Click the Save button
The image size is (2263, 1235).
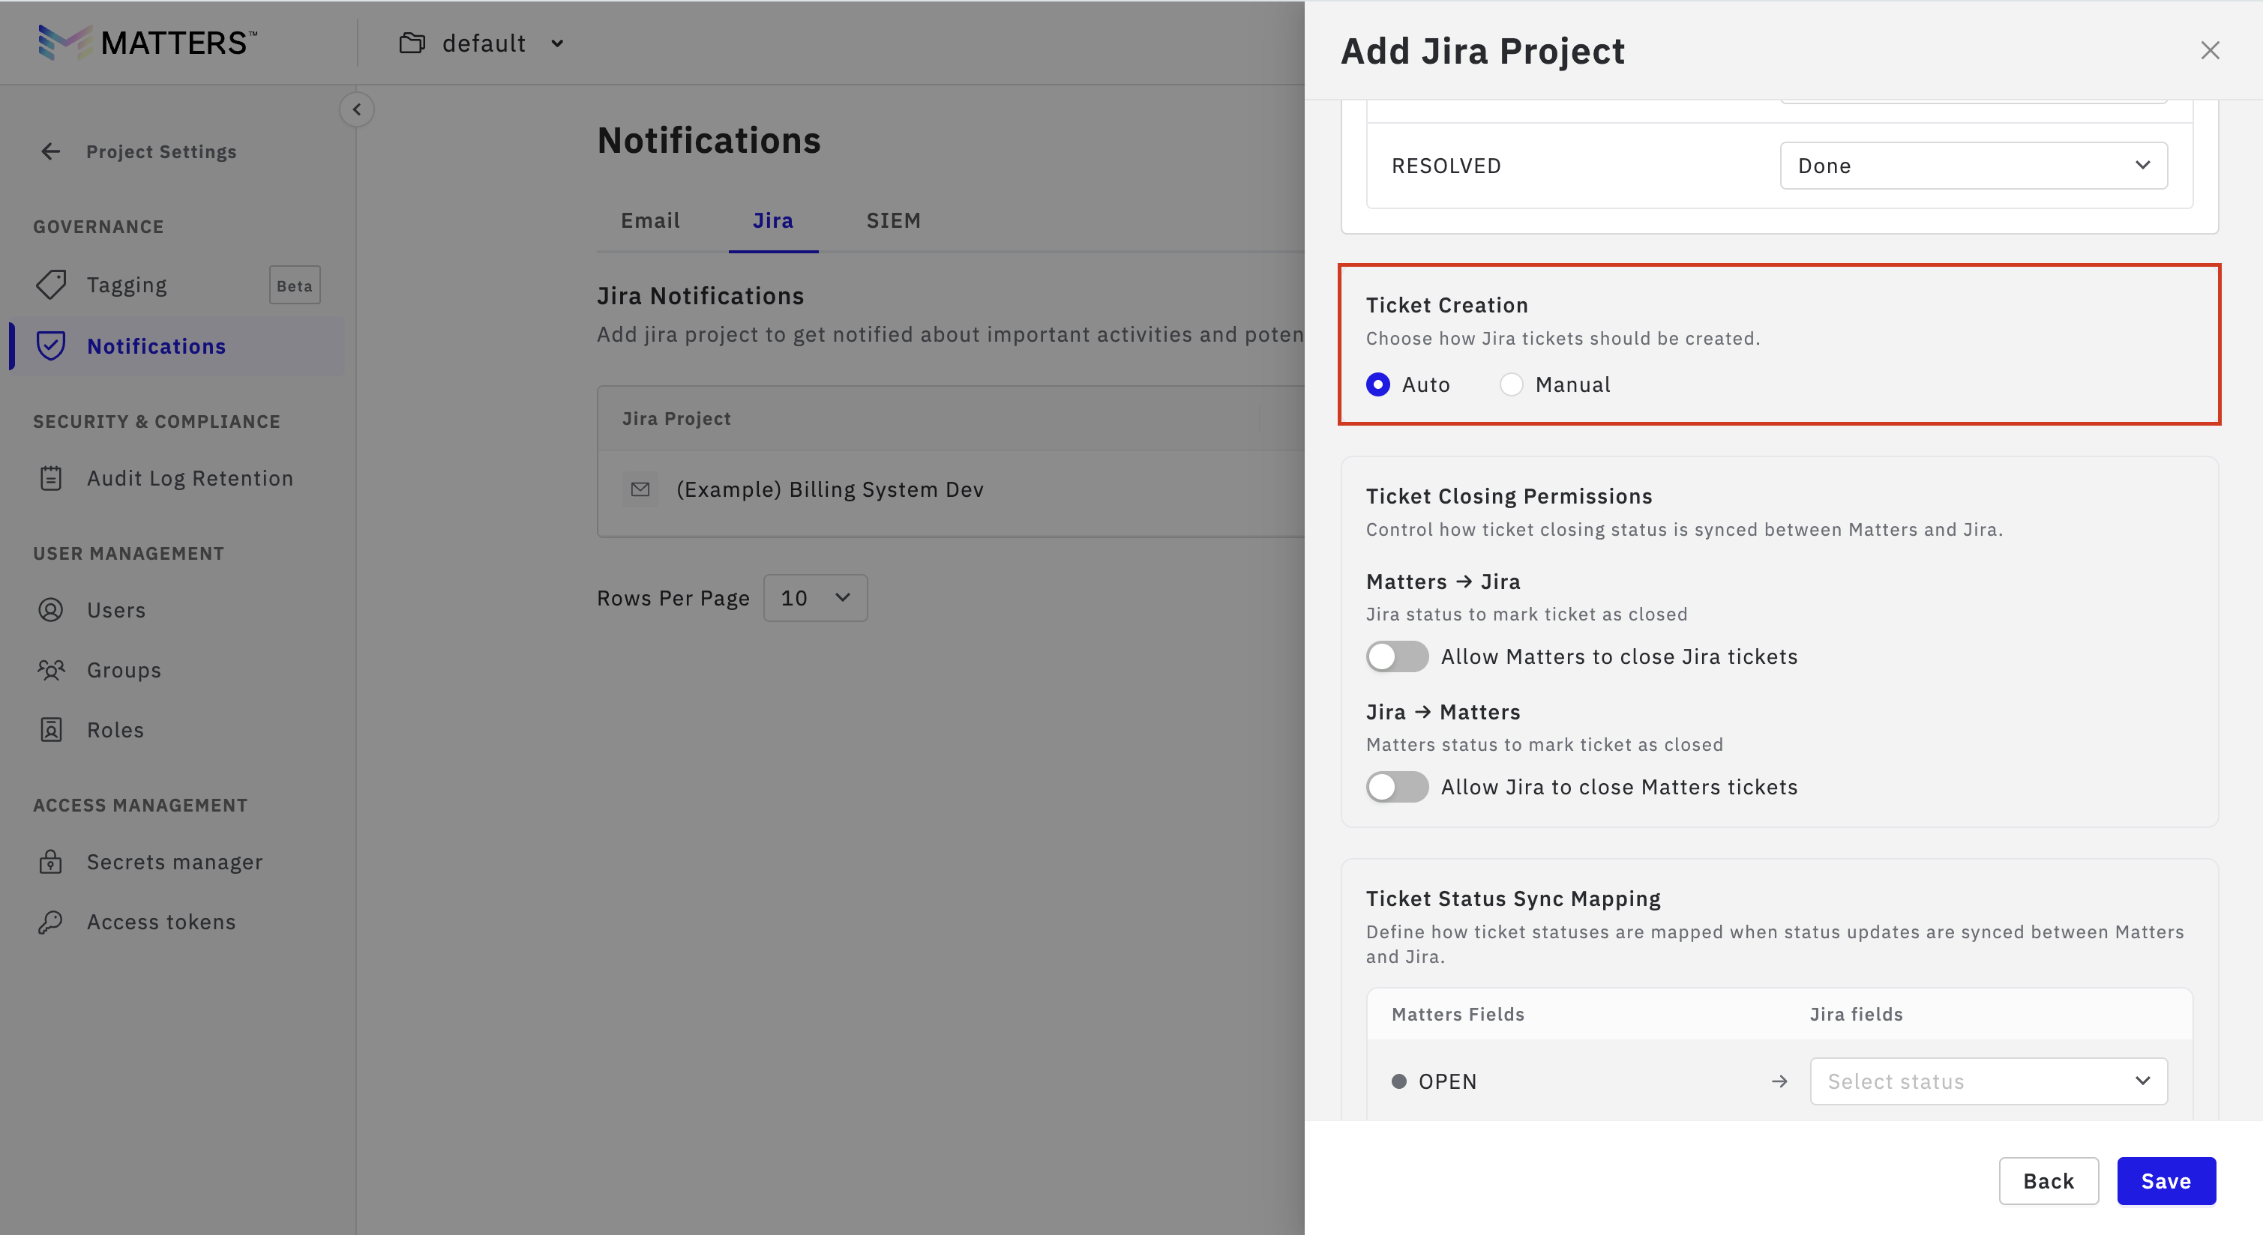point(2166,1180)
